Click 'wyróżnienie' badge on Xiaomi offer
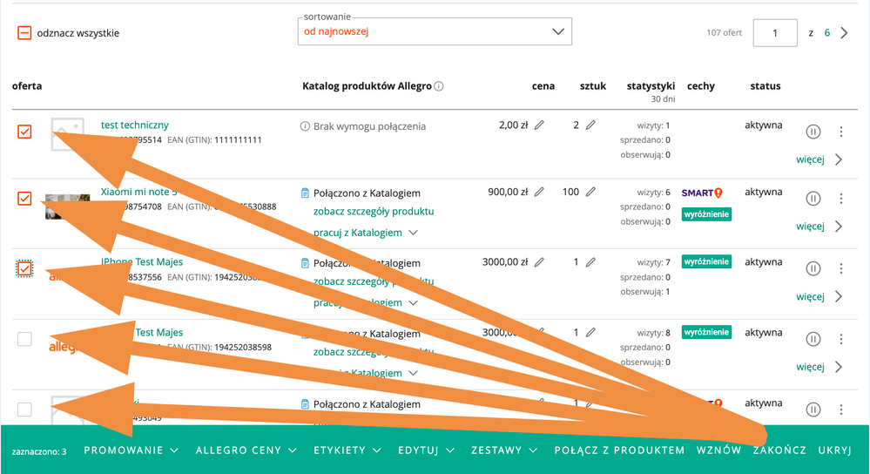The width and height of the screenshot is (870, 474). pyautogui.click(x=706, y=214)
